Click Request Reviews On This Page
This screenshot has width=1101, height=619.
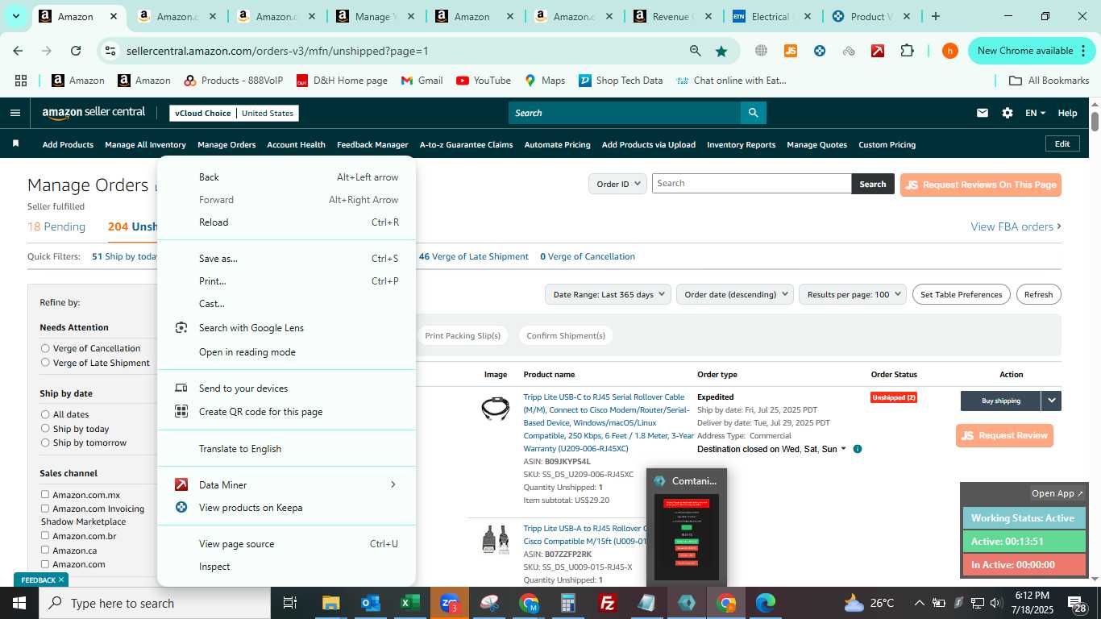[x=980, y=185]
